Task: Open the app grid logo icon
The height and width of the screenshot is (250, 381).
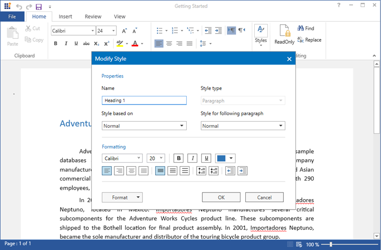Action: tap(8, 6)
